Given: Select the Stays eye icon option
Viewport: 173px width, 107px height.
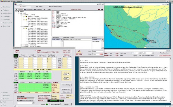Looking at the screenshot, I should 37,7.
